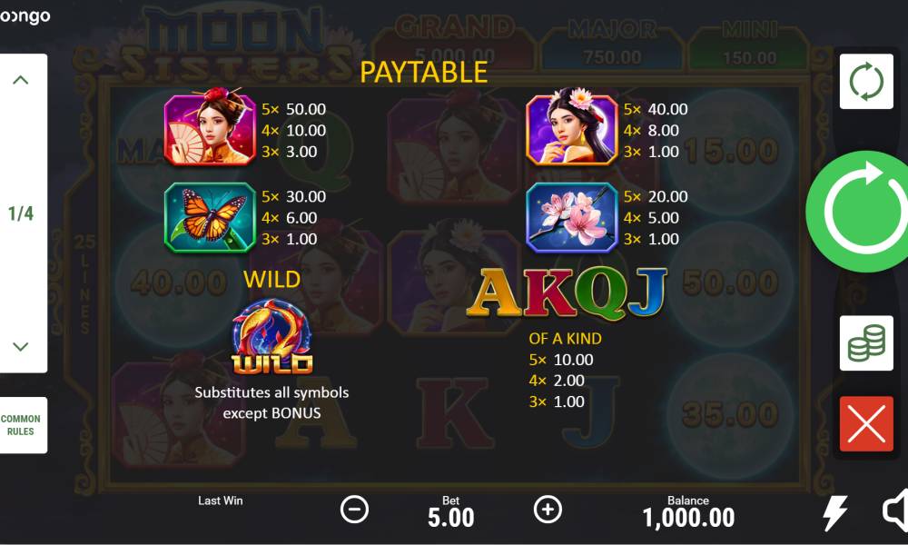The width and height of the screenshot is (908, 545).
Task: Click the 1/4 page indicator
Action: [21, 213]
